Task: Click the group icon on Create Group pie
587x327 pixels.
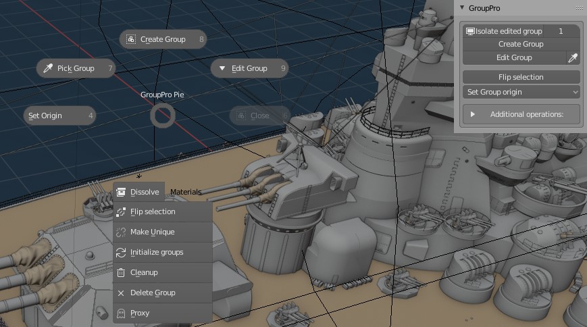Action: (x=130, y=39)
